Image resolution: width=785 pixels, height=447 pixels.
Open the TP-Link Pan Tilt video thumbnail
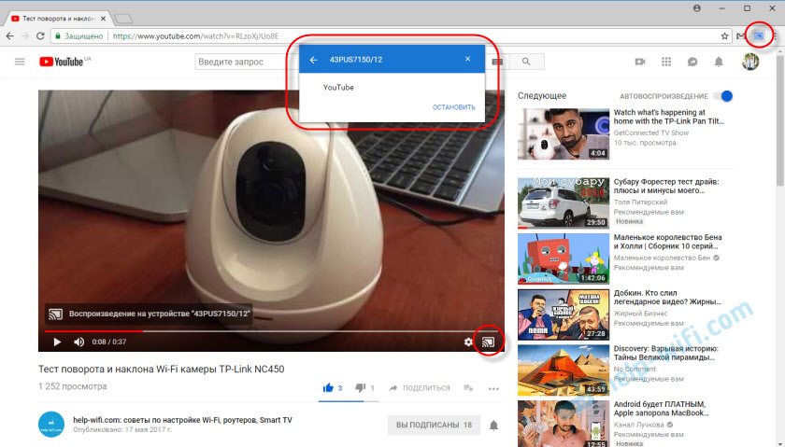coord(564,134)
